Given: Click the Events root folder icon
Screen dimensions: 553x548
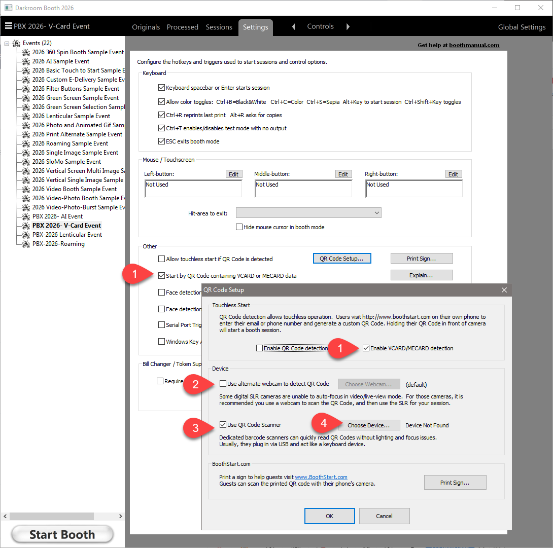Looking at the screenshot, I should 17,43.
